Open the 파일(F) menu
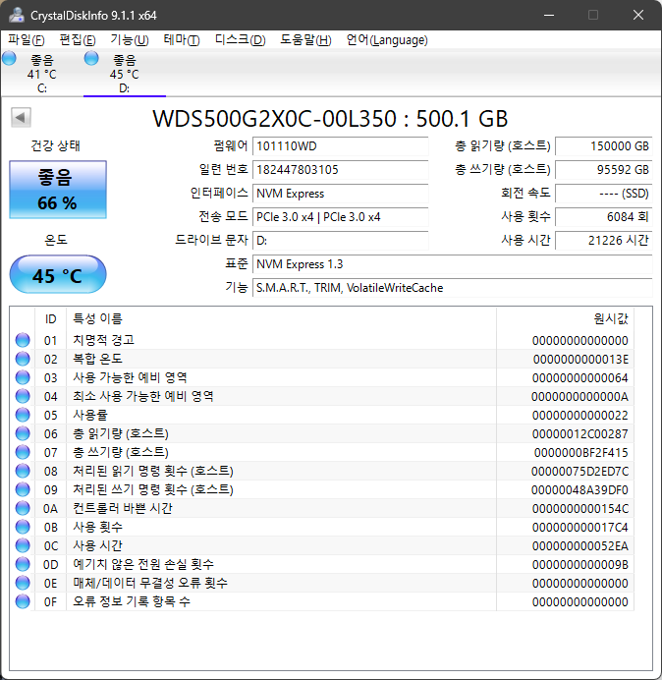 [x=27, y=40]
